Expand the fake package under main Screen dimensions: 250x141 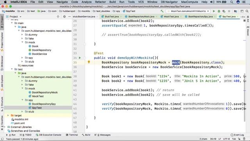point(22,38)
